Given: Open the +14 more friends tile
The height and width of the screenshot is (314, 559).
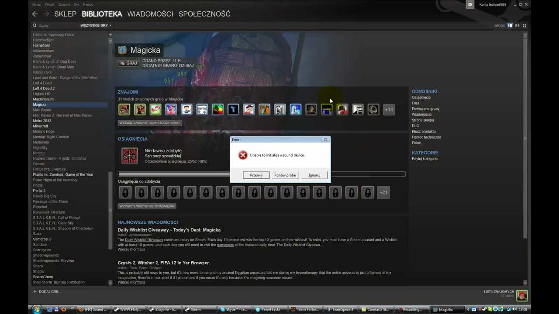Looking at the screenshot, I should pos(389,109).
